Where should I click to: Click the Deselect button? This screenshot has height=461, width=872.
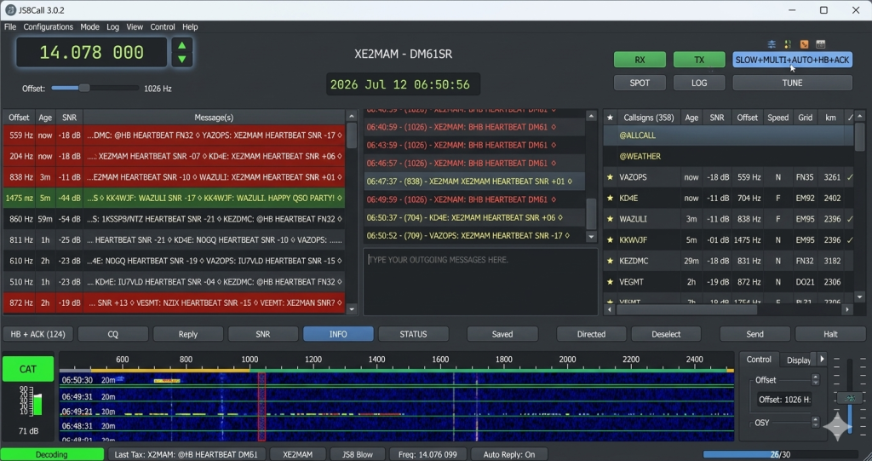(x=666, y=334)
